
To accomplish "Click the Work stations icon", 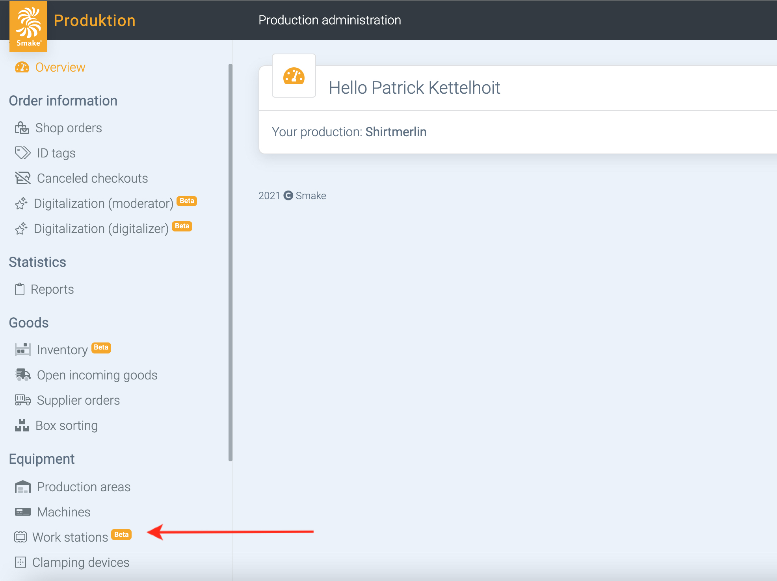I will tap(20, 537).
